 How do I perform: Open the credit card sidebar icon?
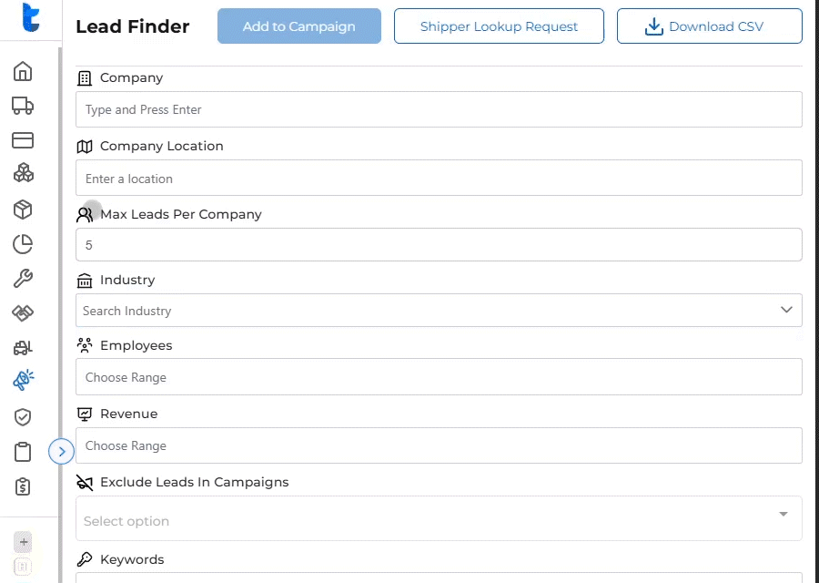23,140
